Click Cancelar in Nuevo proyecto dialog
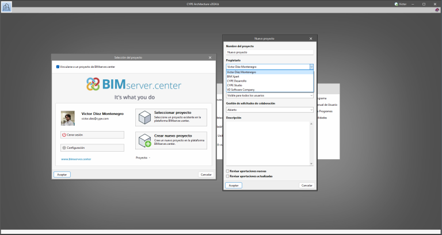Viewport: 442px width, 235px height. click(x=307, y=186)
